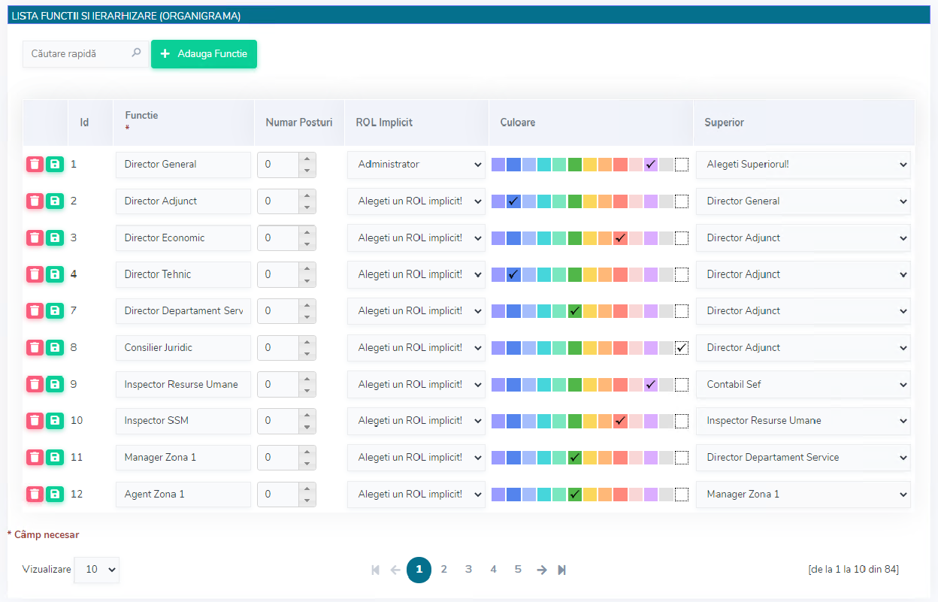Jump to the last page icon
The width and height of the screenshot is (938, 602).
pos(562,570)
